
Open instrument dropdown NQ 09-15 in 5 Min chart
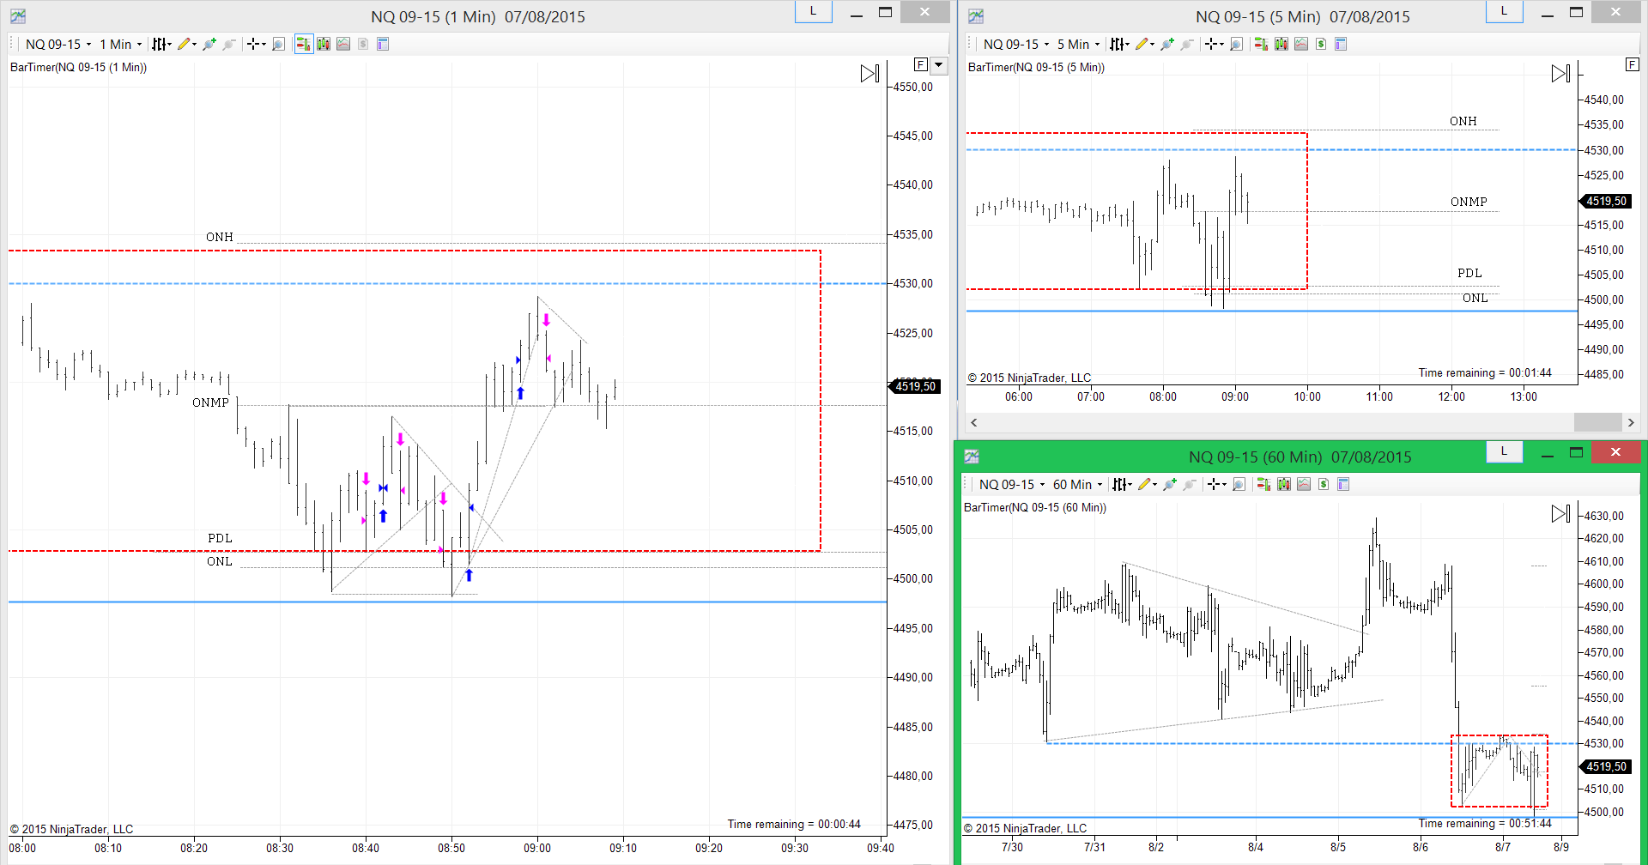[x=1016, y=44]
